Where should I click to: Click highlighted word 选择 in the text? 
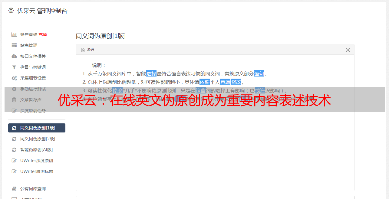151,73
